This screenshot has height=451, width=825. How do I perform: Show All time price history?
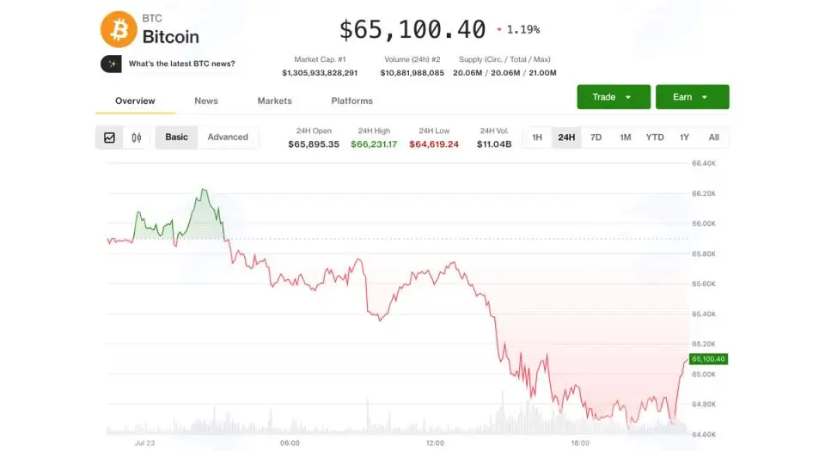(x=713, y=137)
